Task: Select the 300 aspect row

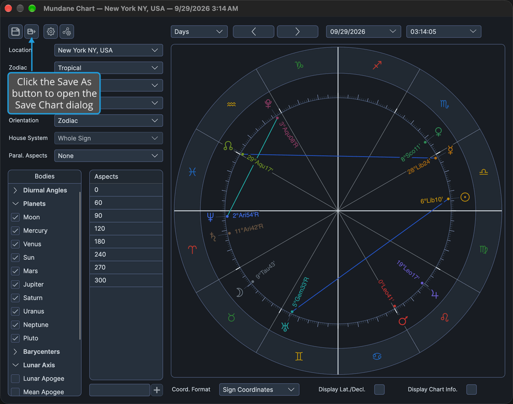Action: point(126,280)
